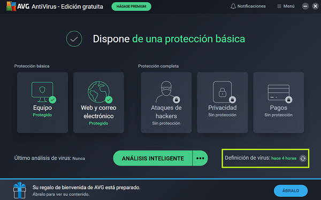Click 'Protegido' status under Web y correo

(98, 123)
